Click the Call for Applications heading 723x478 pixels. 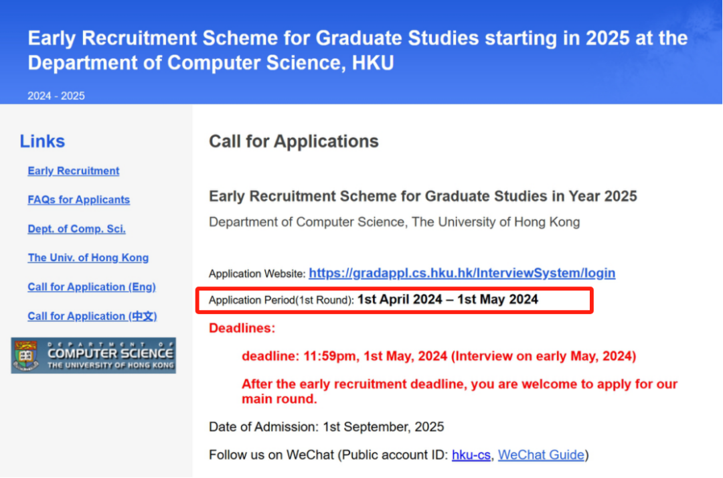click(x=294, y=141)
